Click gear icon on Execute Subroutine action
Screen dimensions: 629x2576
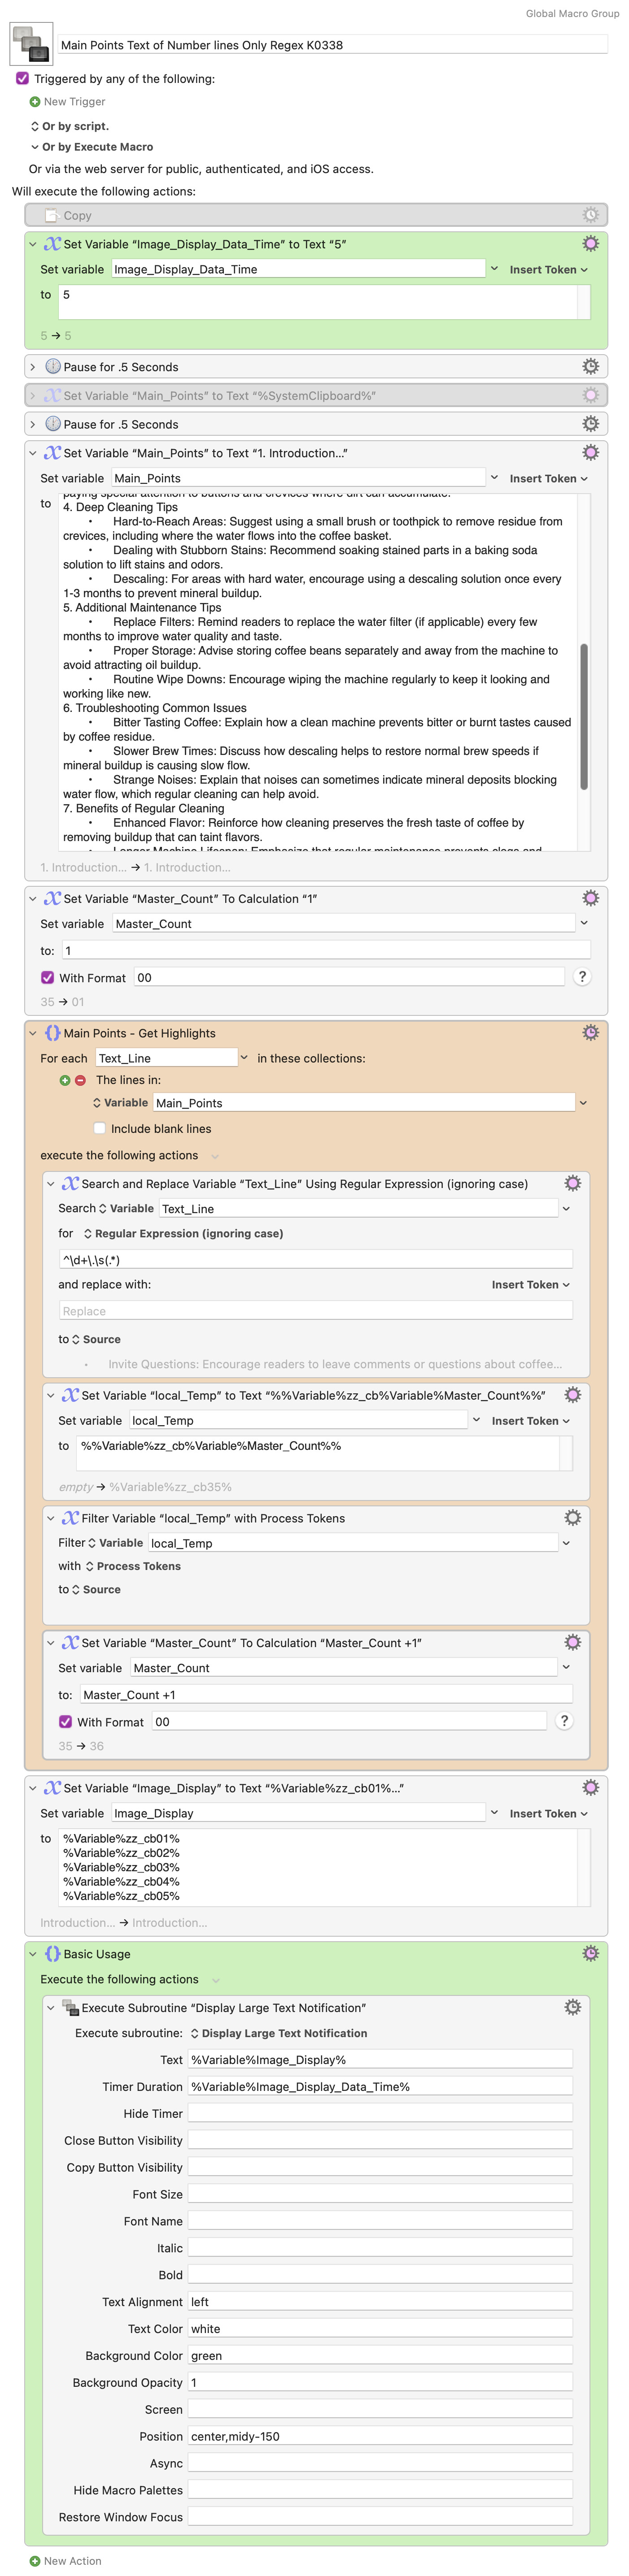572,2007
